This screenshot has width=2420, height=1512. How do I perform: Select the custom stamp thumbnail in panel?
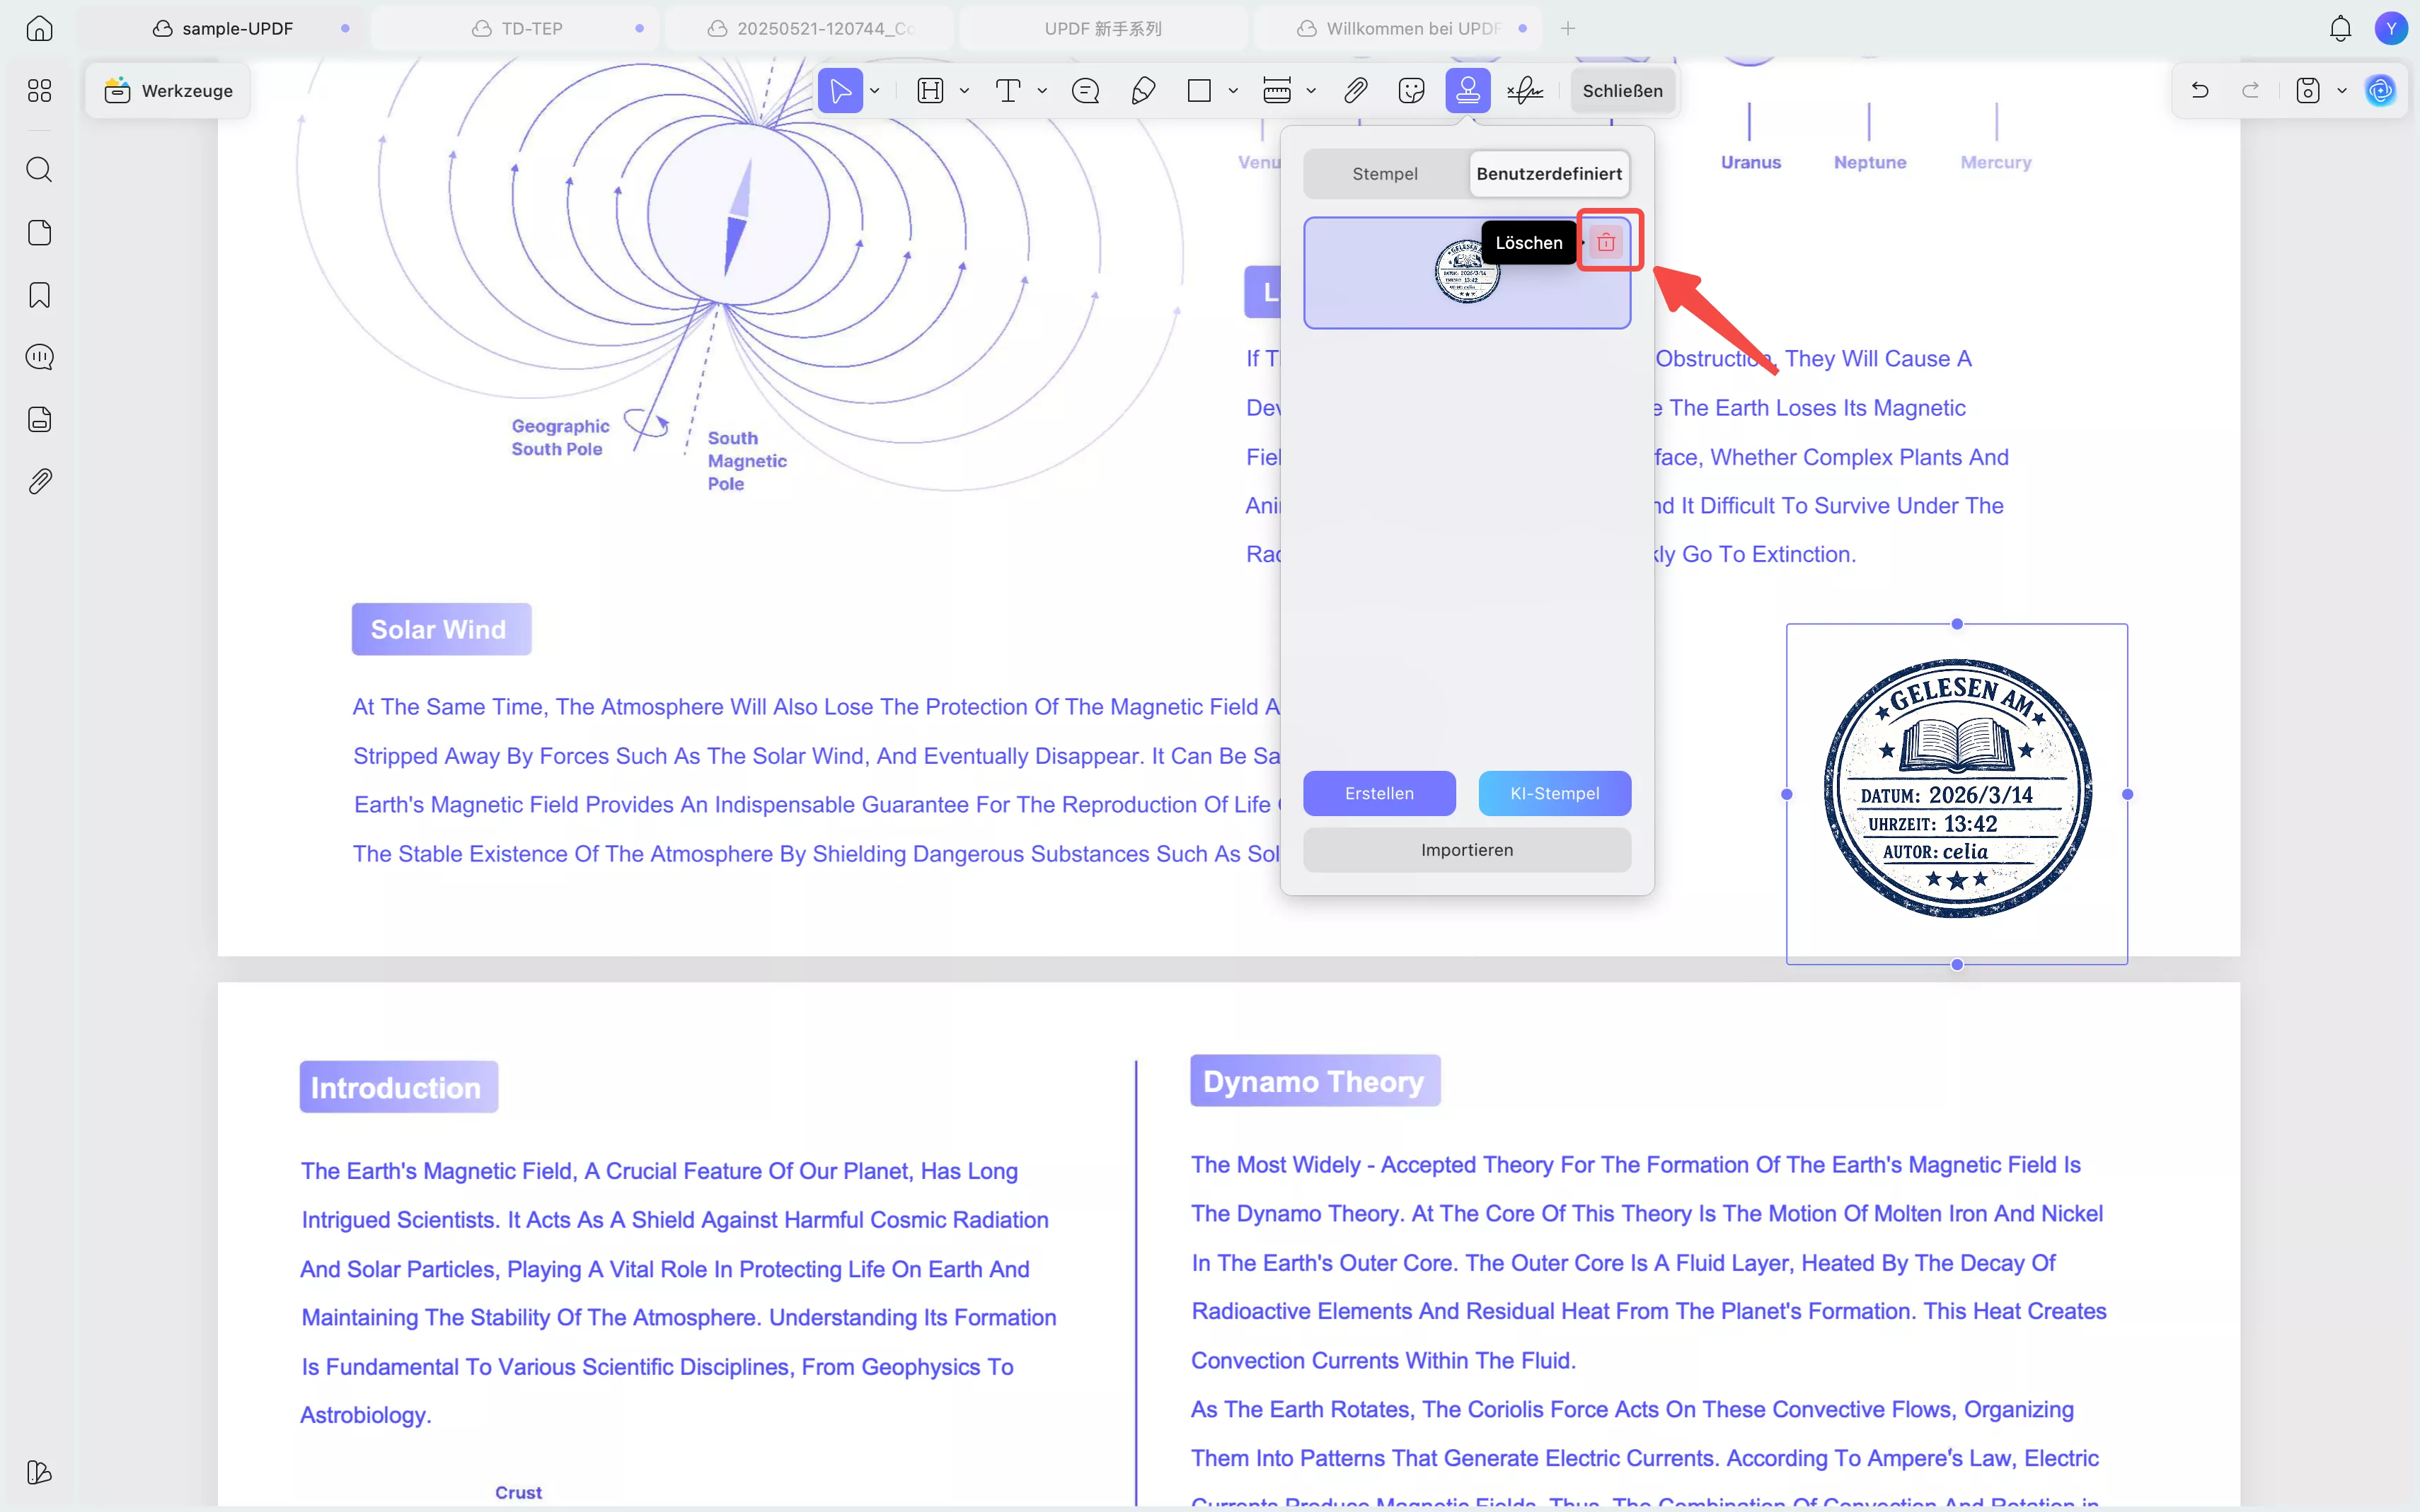(x=1465, y=273)
